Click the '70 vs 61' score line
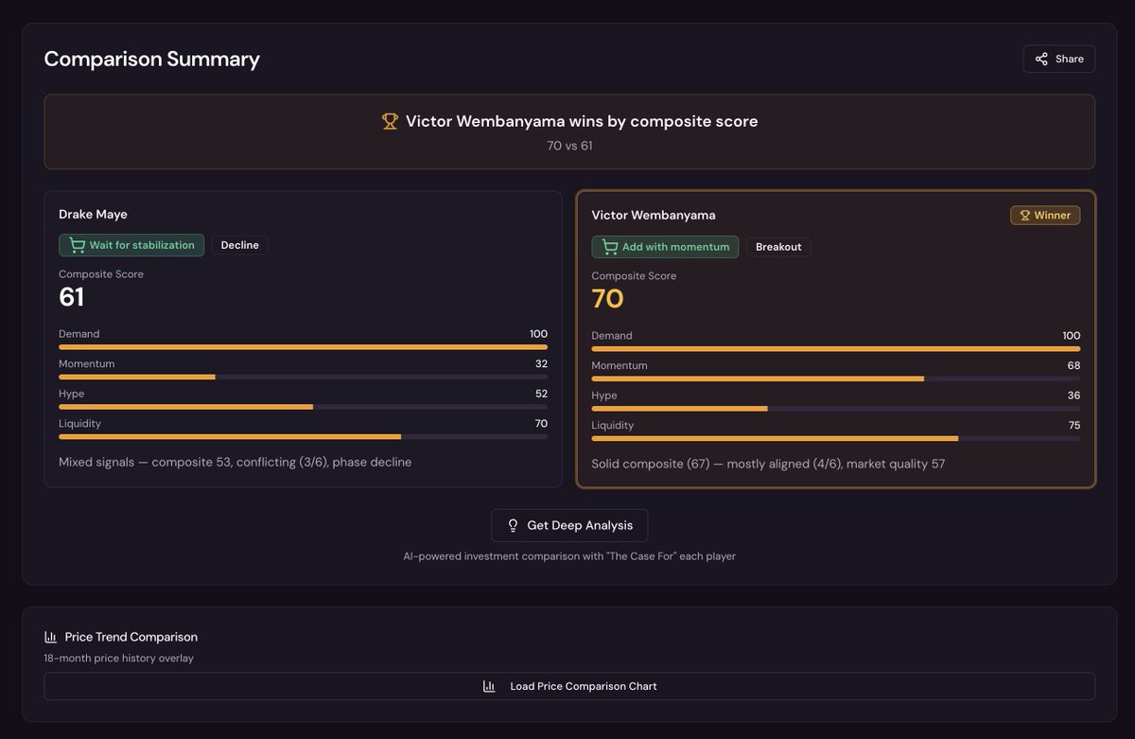The image size is (1135, 739). point(569,146)
